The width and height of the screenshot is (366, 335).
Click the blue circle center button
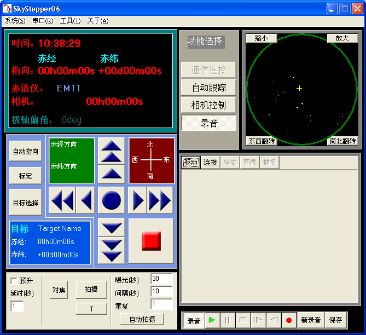pos(112,200)
